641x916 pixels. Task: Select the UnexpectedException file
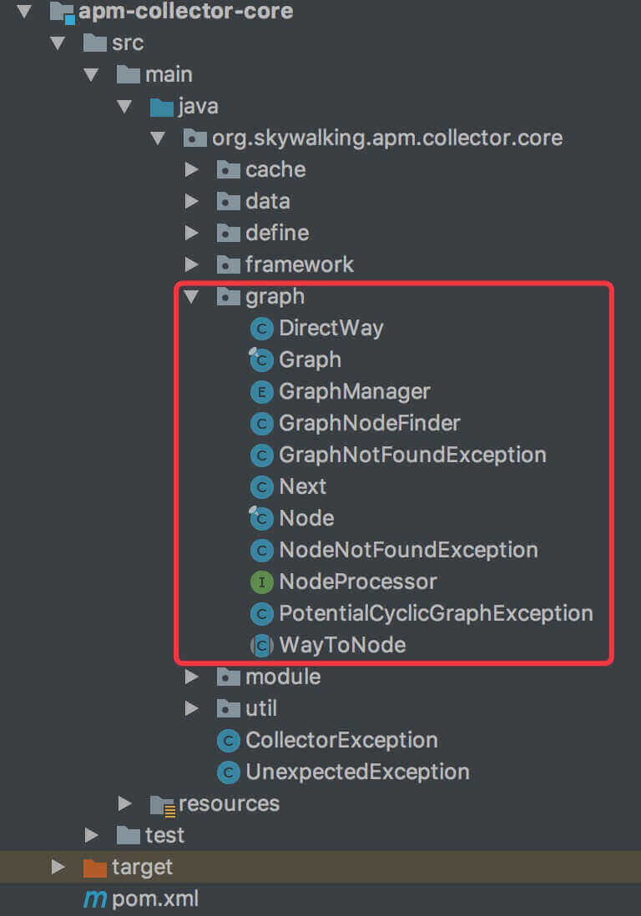357,772
